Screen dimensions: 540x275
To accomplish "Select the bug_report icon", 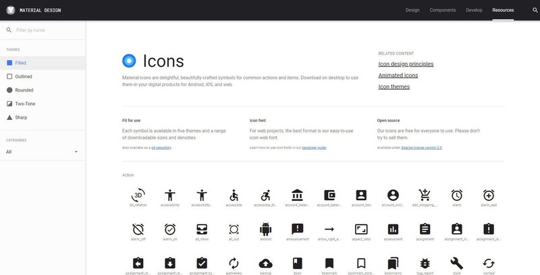I will point(425,264).
